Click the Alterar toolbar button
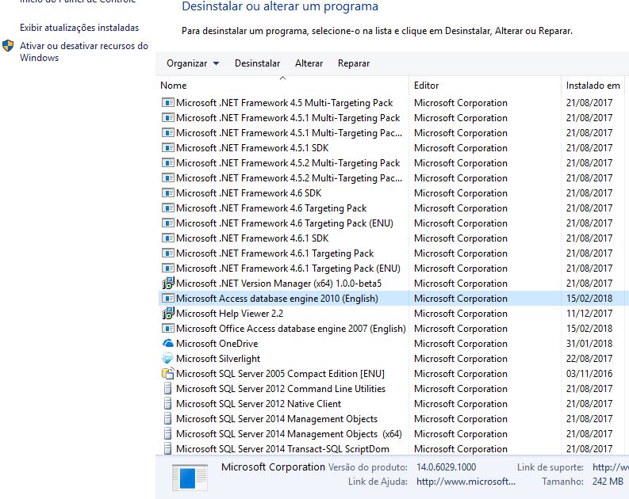The image size is (629, 499). [309, 63]
